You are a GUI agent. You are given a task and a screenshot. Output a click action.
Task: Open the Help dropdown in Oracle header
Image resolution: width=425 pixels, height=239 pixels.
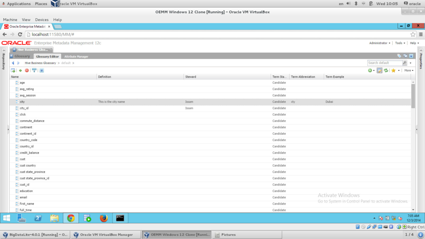[x=415, y=43]
